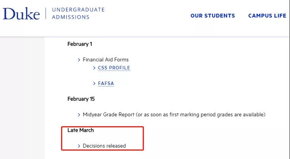
Task: Click the Financial Aid Forms item
Action: coord(106,60)
